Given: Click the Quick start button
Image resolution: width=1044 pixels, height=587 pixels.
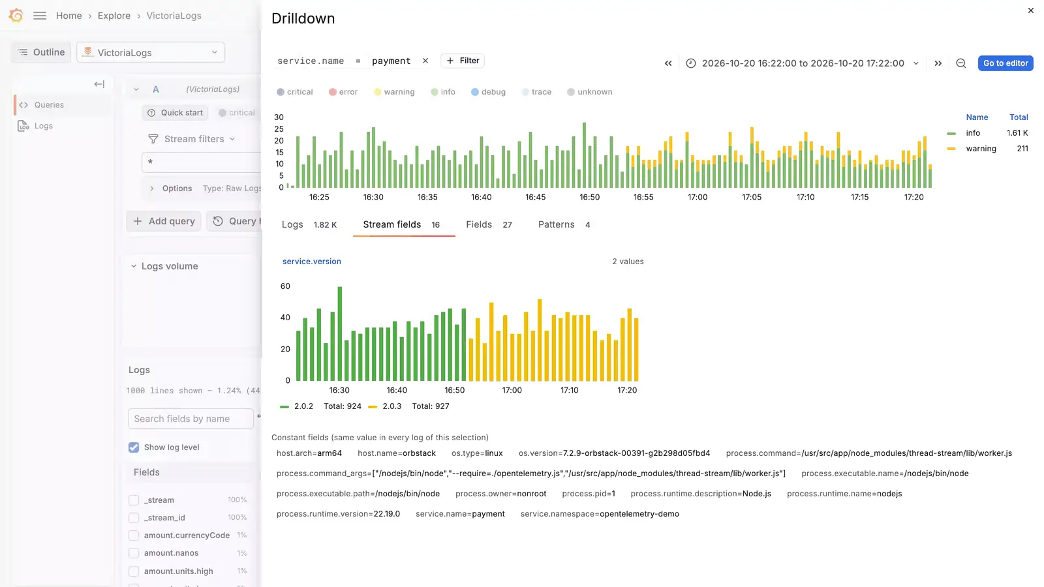Looking at the screenshot, I should tap(175, 113).
